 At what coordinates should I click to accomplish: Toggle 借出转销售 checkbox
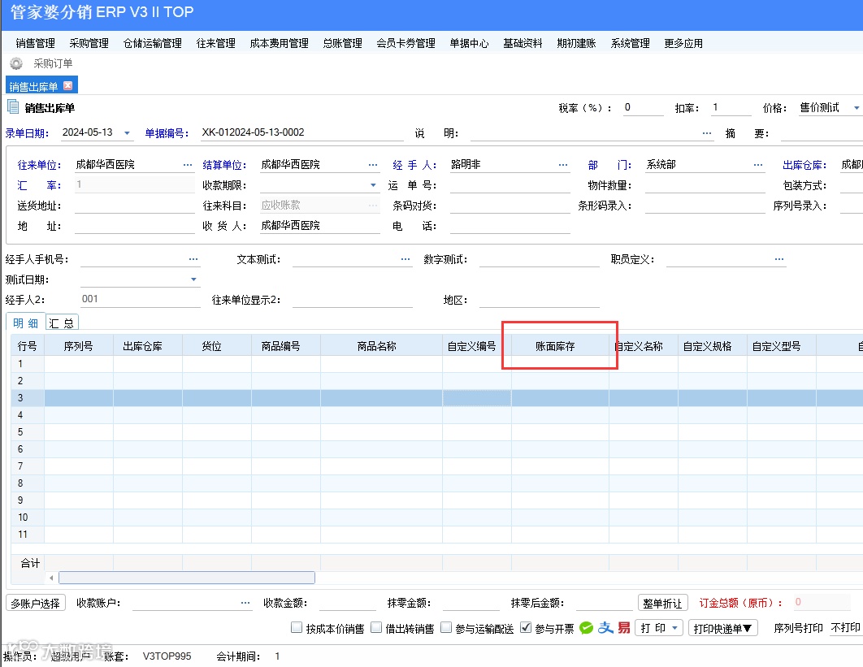click(x=376, y=627)
